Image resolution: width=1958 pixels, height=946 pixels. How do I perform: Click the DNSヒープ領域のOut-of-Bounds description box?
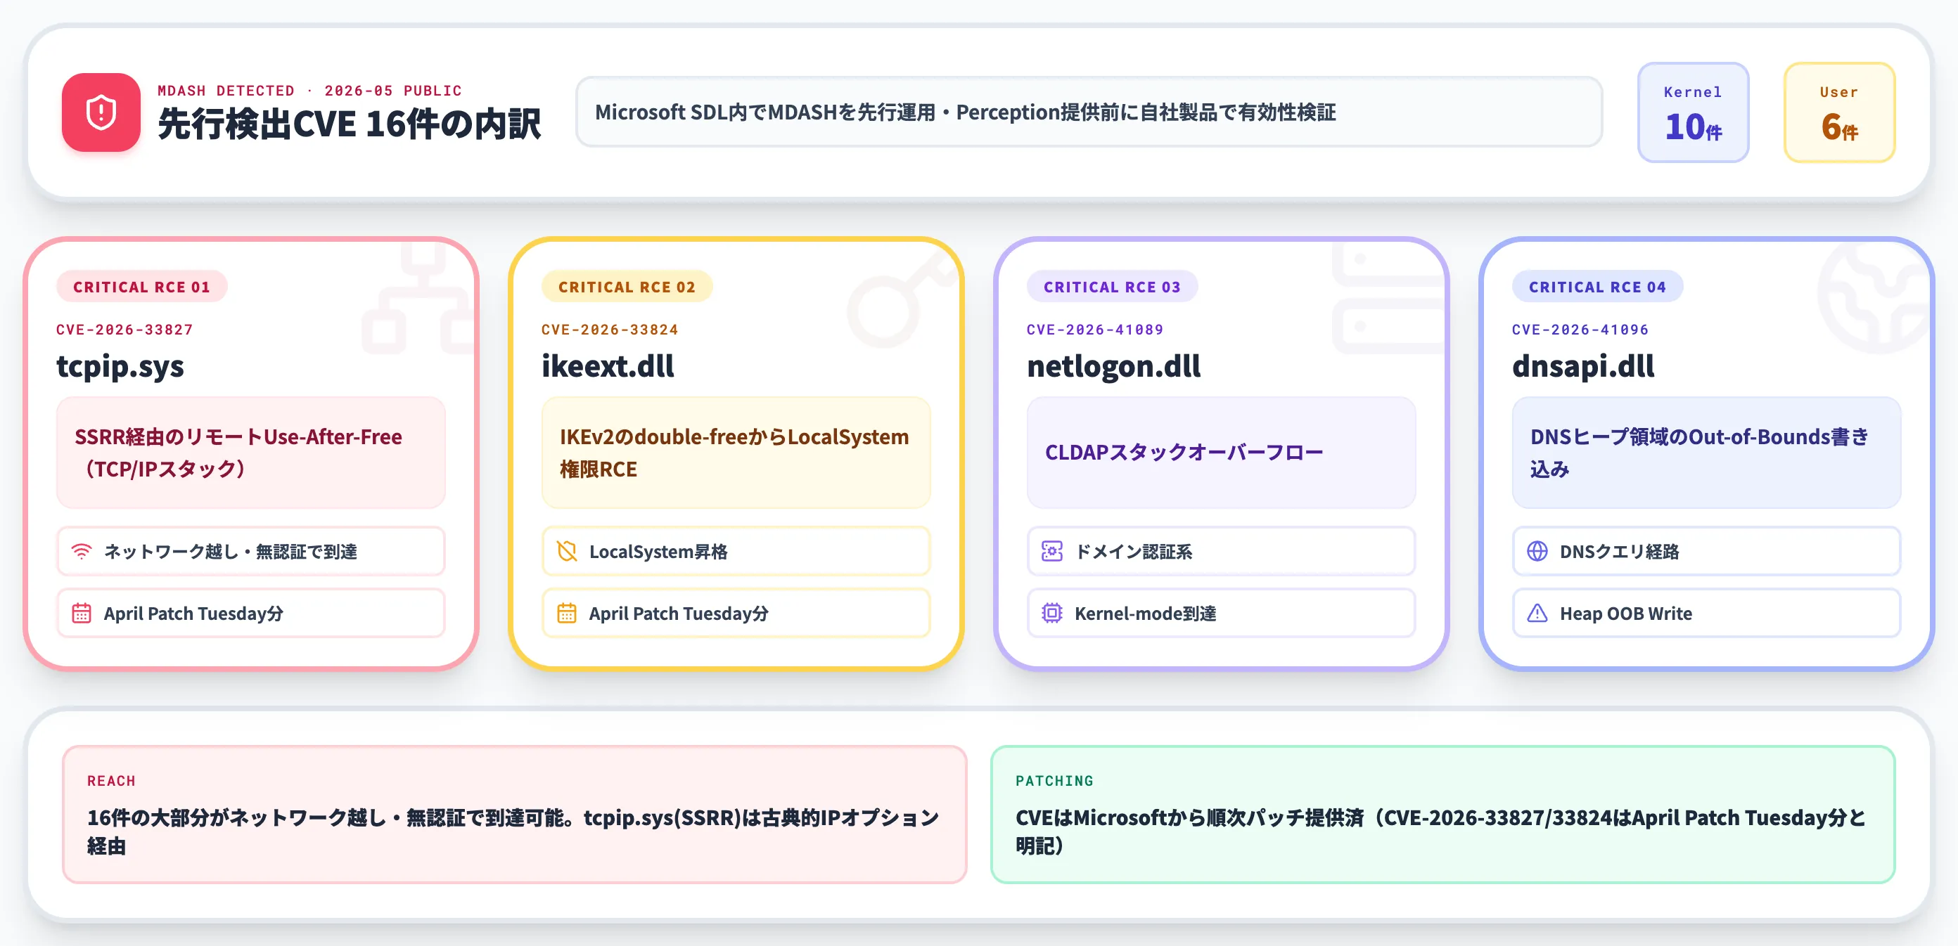[1706, 453]
